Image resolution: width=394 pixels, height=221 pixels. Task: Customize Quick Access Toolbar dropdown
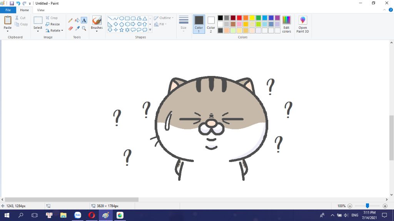(30, 3)
